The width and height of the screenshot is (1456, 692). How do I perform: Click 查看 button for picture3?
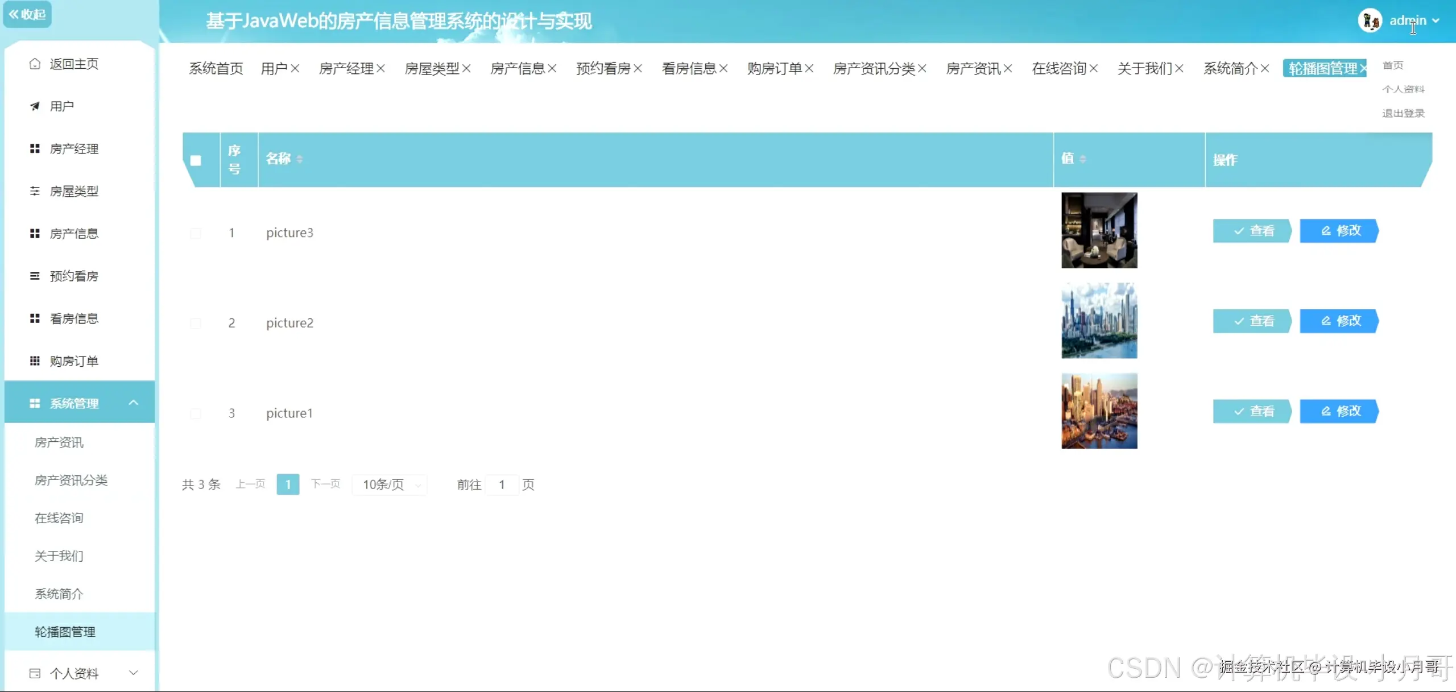pyautogui.click(x=1252, y=231)
